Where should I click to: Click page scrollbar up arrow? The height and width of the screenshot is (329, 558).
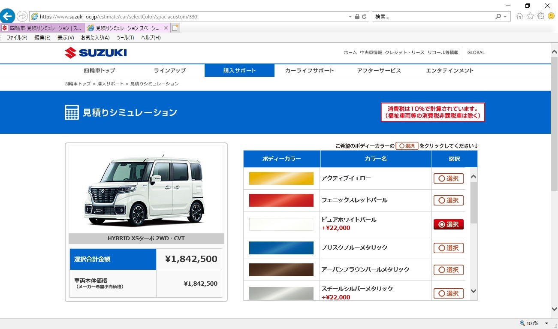coord(554,51)
